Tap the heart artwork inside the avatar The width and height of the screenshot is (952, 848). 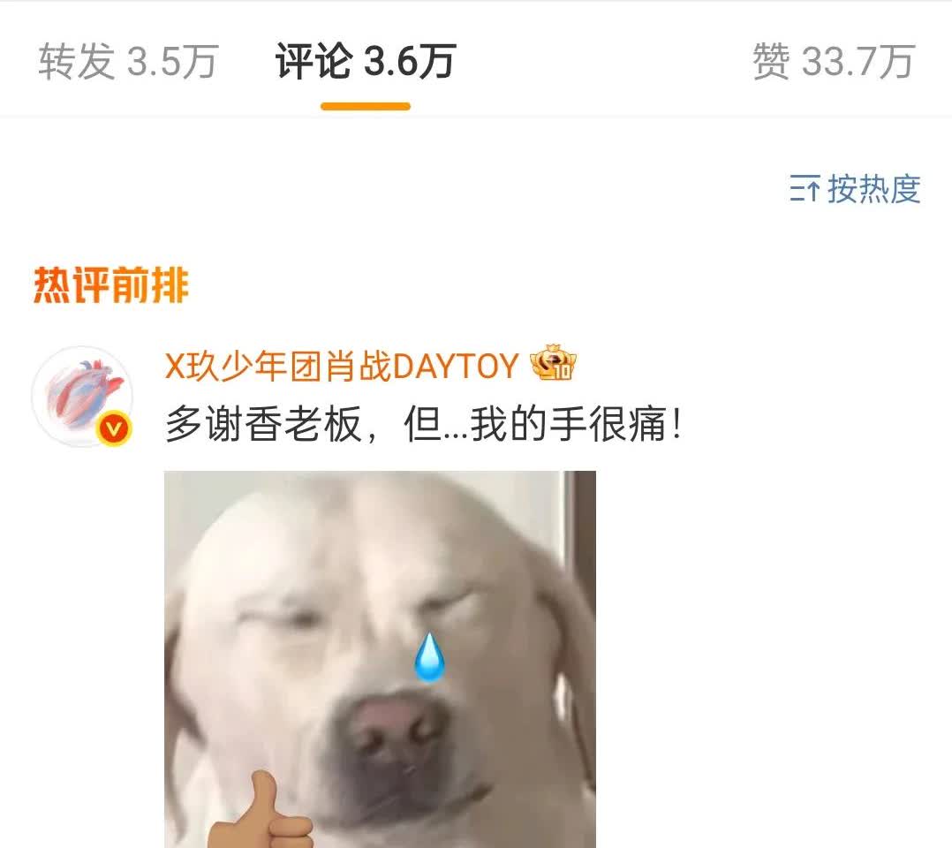85,394
